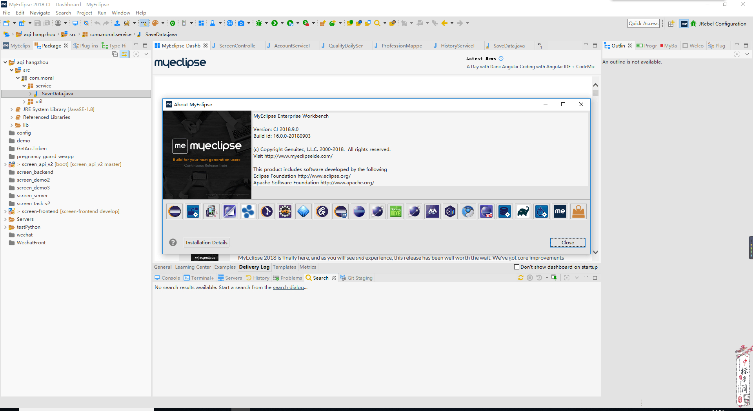Open the Learning Center dashboard tab

[193, 267]
